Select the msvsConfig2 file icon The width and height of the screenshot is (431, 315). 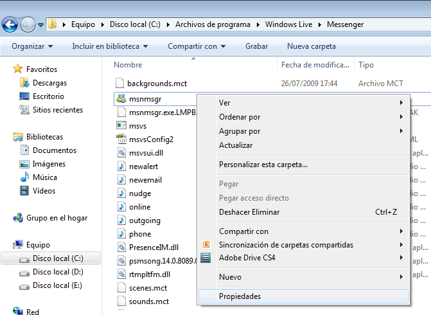coord(121,139)
